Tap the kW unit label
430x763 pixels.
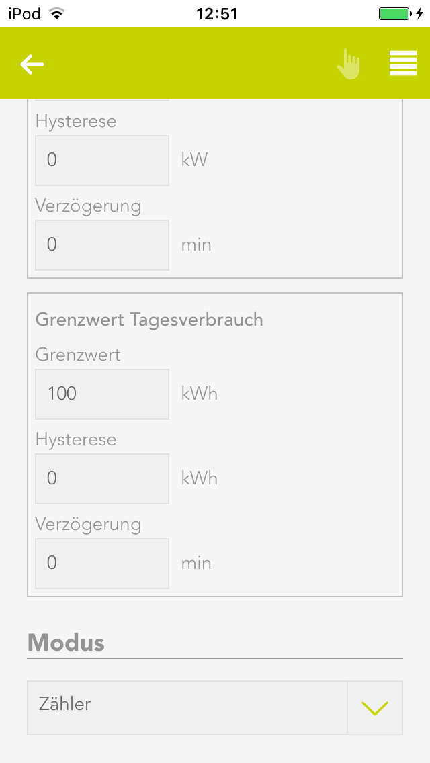(195, 161)
